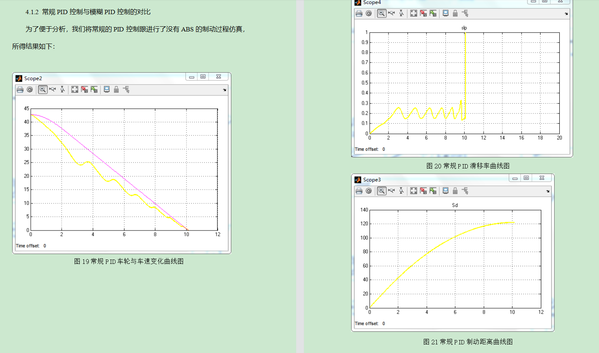
Task: Click the Scope2 window title text
Action: (x=33, y=79)
